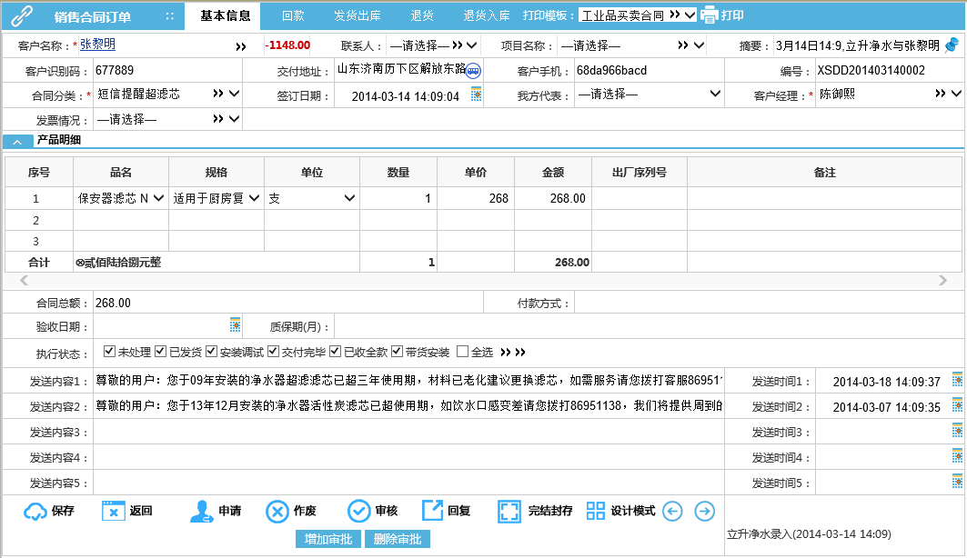Click the 保存 cloud icon
This screenshot has width=967, height=558.
pos(35,511)
